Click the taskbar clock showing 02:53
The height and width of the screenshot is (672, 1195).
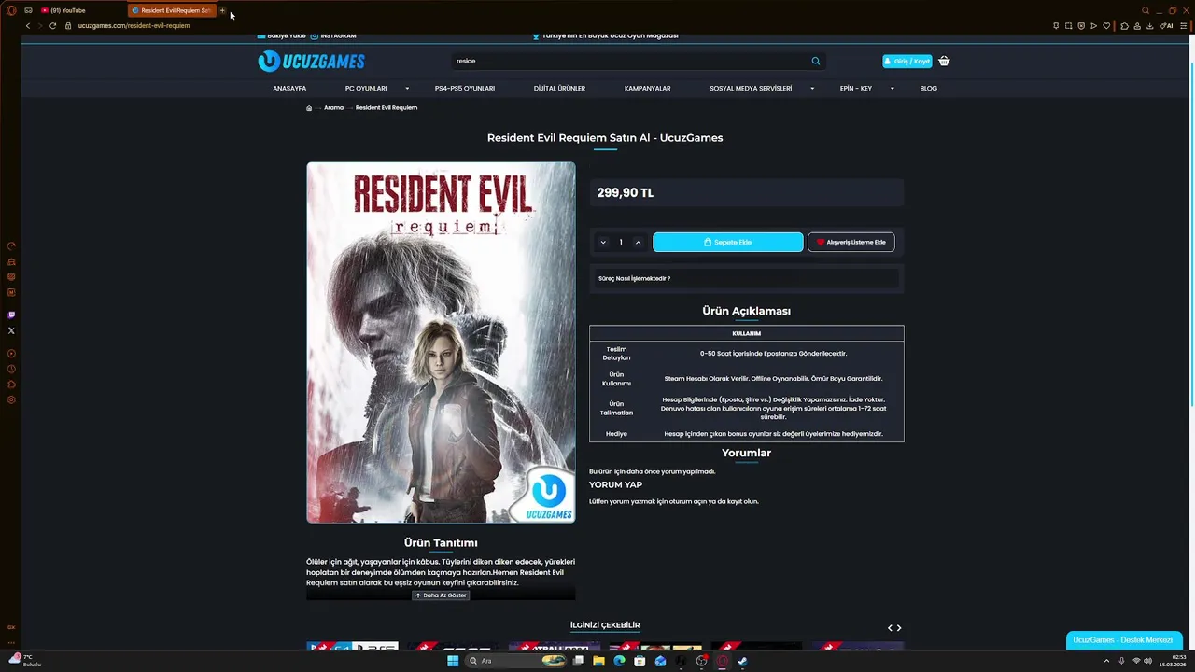[x=1178, y=657]
